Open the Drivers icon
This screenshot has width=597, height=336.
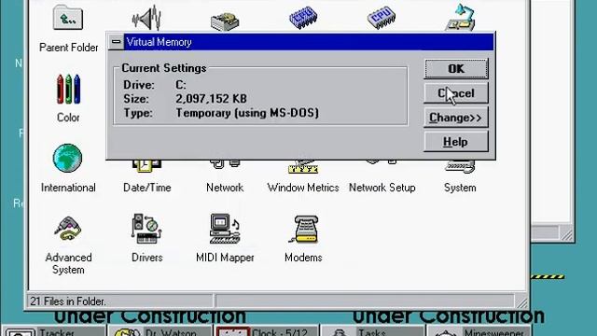[x=146, y=229]
